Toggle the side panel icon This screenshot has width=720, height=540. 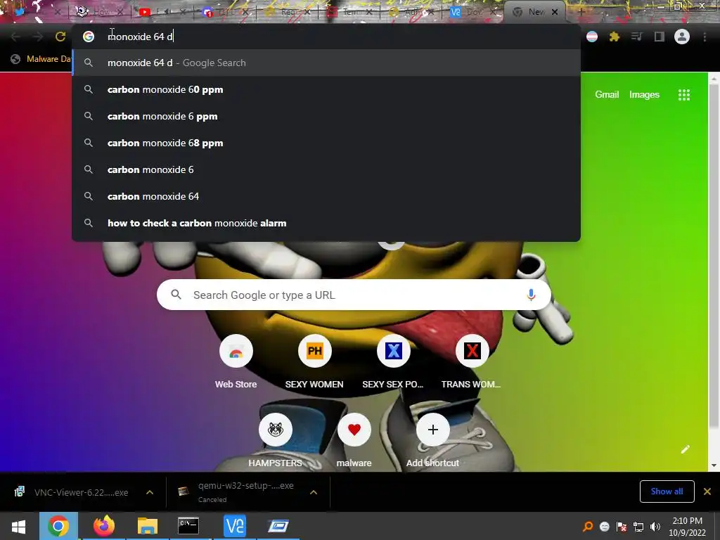pos(660,37)
